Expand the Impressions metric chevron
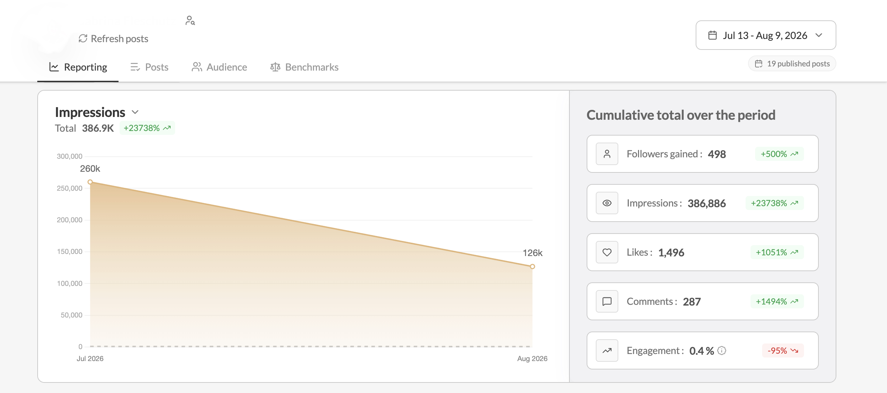Viewport: 887px width, 393px height. tap(135, 112)
